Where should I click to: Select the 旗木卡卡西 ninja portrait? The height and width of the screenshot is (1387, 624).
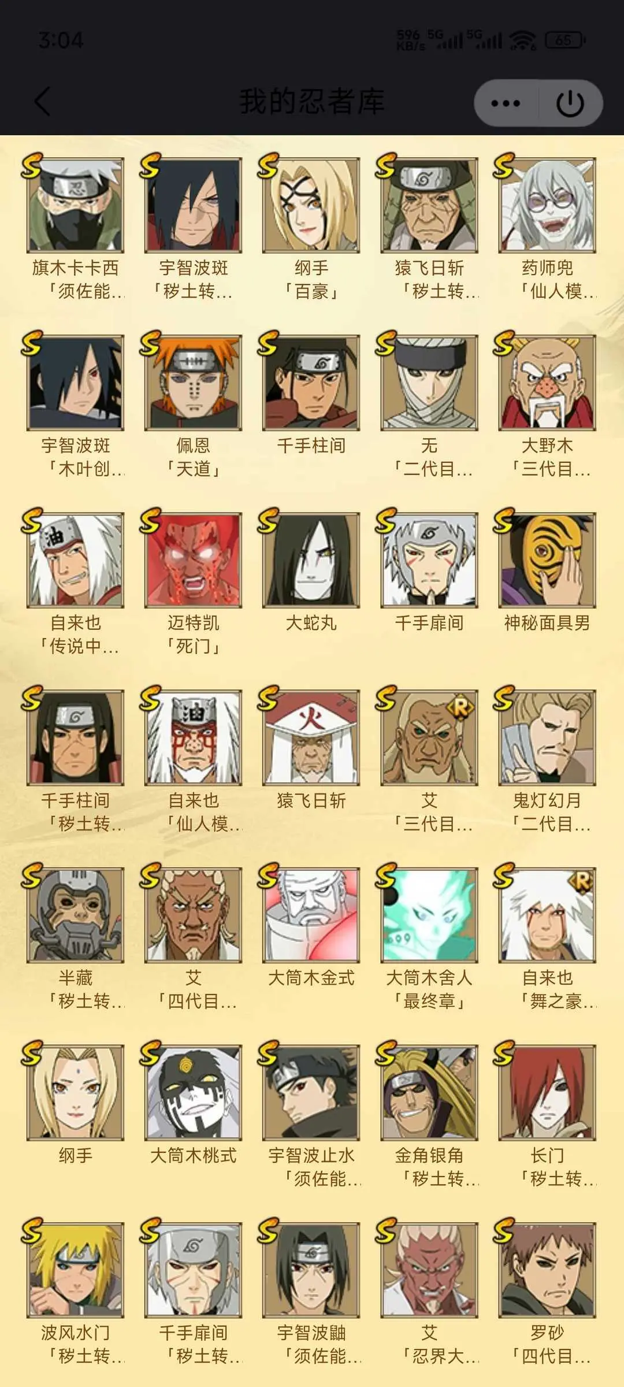tap(76, 205)
